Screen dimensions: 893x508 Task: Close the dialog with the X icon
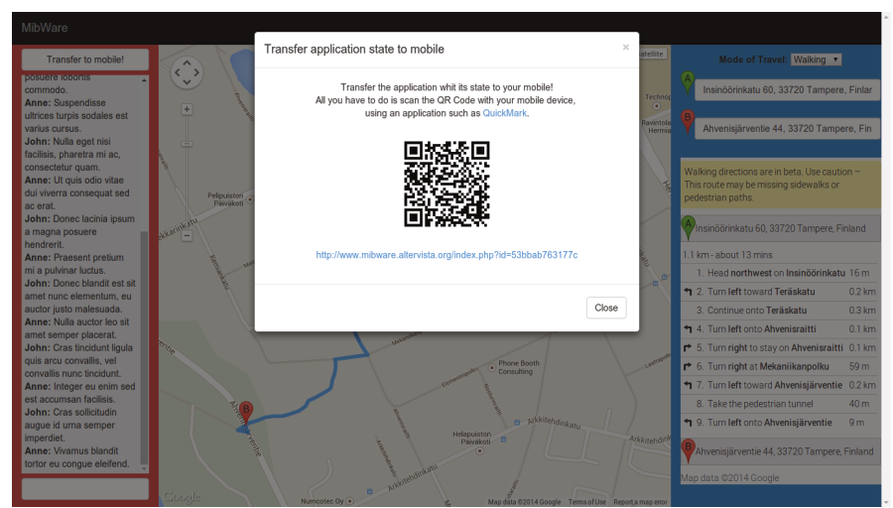tap(625, 47)
